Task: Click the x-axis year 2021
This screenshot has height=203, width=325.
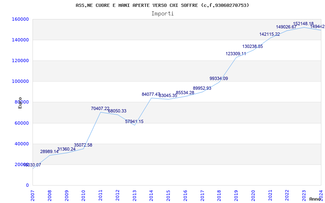Action: [270, 196]
